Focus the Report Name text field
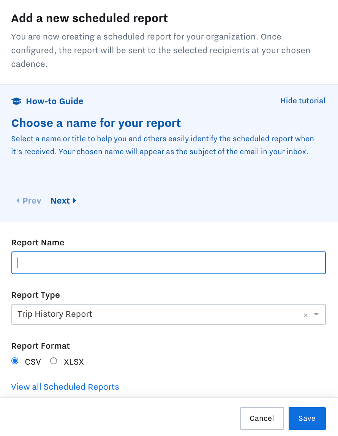 (x=169, y=263)
